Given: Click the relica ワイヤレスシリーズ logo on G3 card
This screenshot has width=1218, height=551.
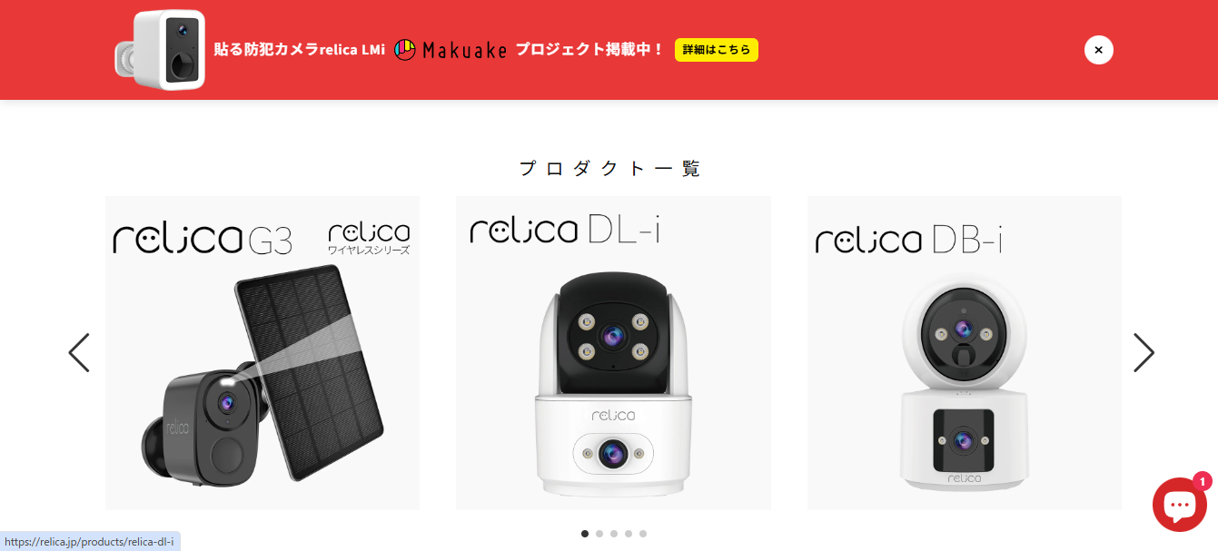Looking at the screenshot, I should (369, 238).
